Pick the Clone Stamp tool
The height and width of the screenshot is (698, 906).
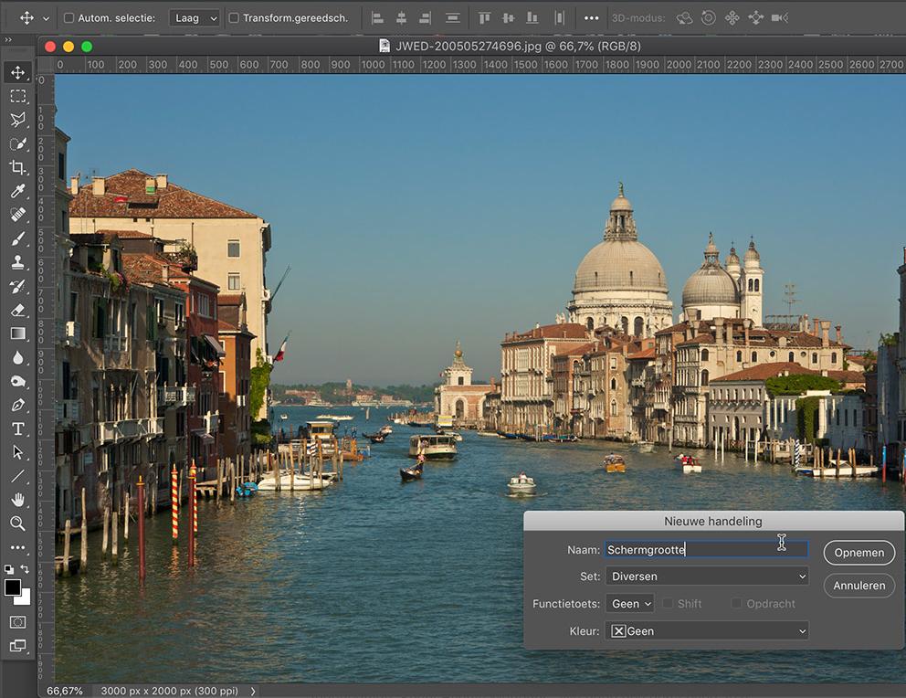(x=17, y=262)
